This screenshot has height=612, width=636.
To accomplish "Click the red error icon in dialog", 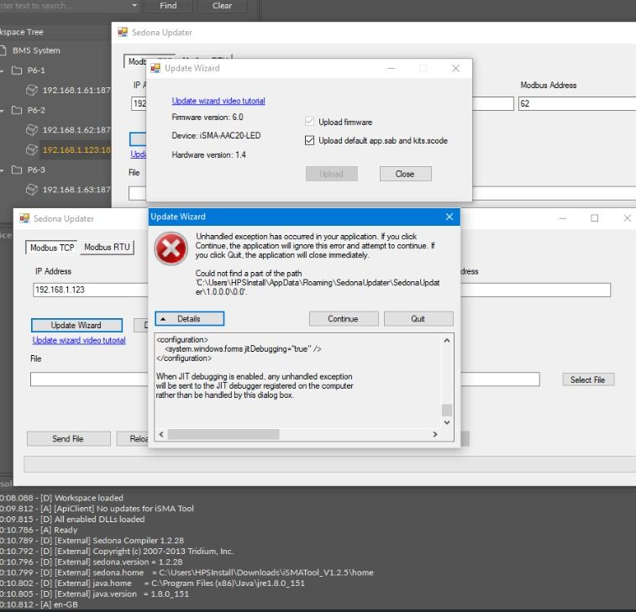I will (171, 248).
